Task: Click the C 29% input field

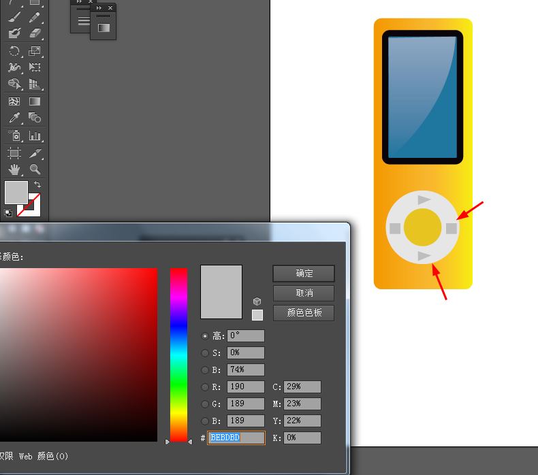Action: 302,387
